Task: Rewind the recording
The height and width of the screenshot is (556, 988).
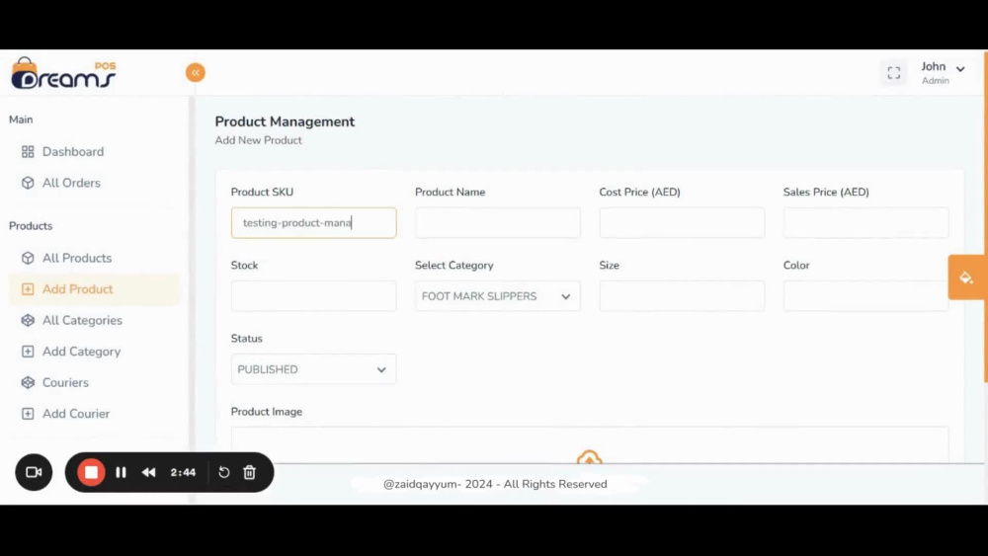Action: coord(149,472)
